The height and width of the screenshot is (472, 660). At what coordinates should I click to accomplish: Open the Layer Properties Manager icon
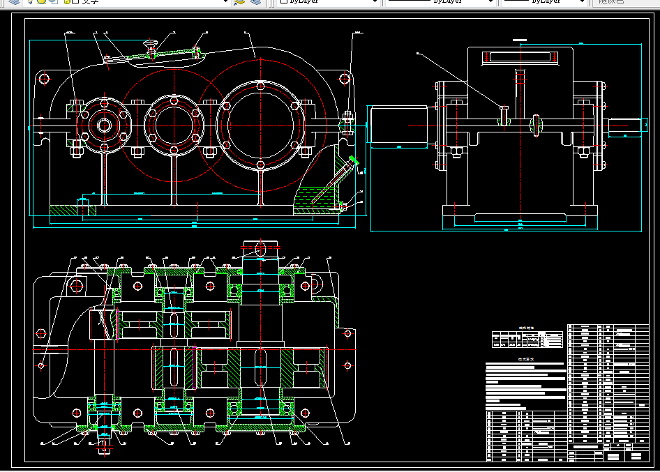[14, 1]
